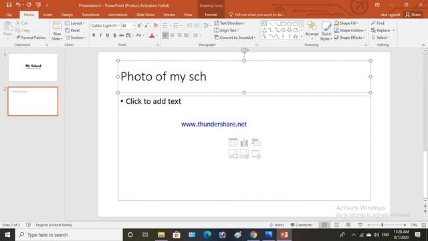Toggle strikethrough formatting
The image size is (428, 241).
pos(122,35)
